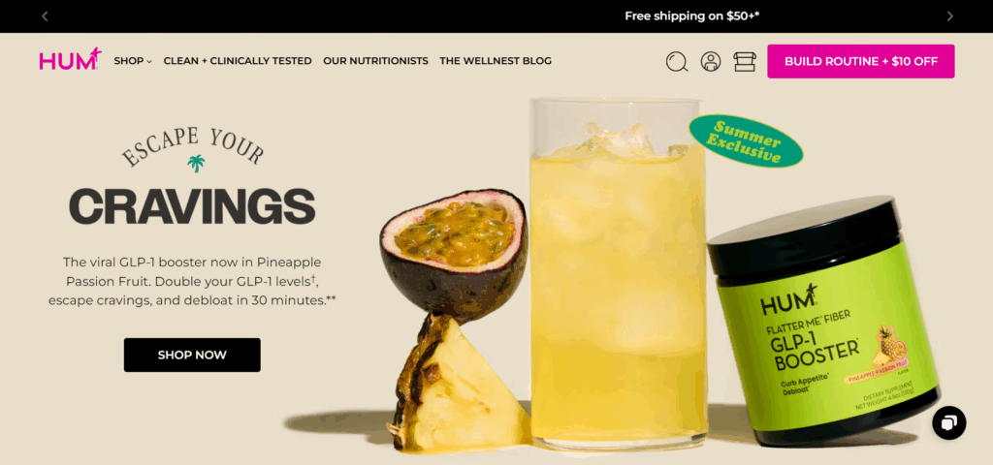Screen dimensions: 993x465
Task: Open Our Nutritionists menu item
Action: (375, 61)
